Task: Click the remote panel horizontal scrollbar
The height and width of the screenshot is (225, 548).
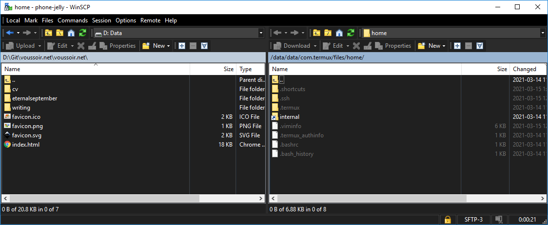Action: click(x=372, y=198)
